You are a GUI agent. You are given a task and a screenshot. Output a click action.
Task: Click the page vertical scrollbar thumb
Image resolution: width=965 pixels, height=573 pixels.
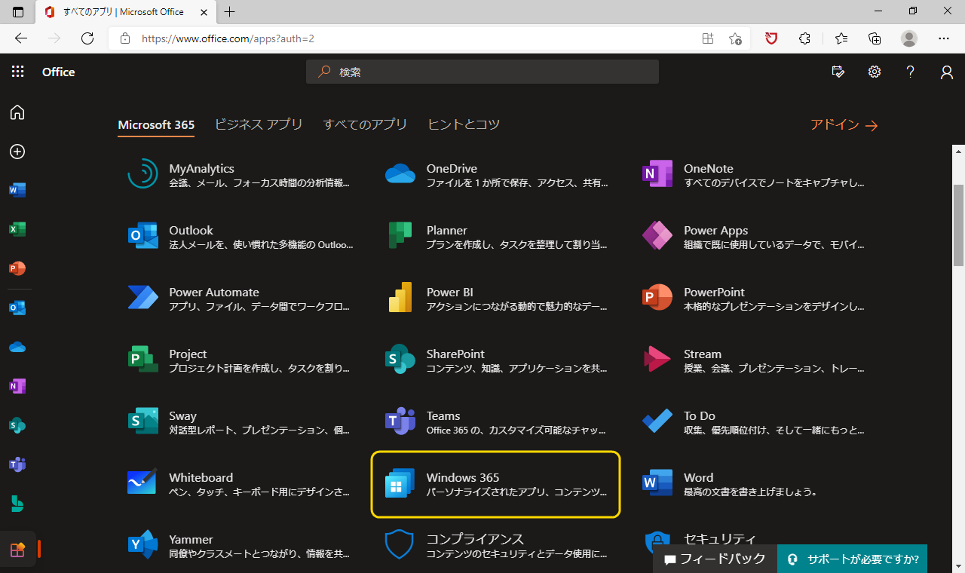click(x=958, y=225)
